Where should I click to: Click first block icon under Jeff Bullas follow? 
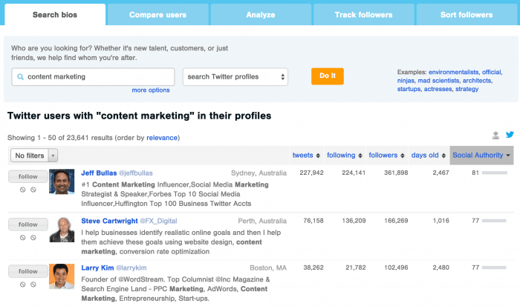(22, 190)
